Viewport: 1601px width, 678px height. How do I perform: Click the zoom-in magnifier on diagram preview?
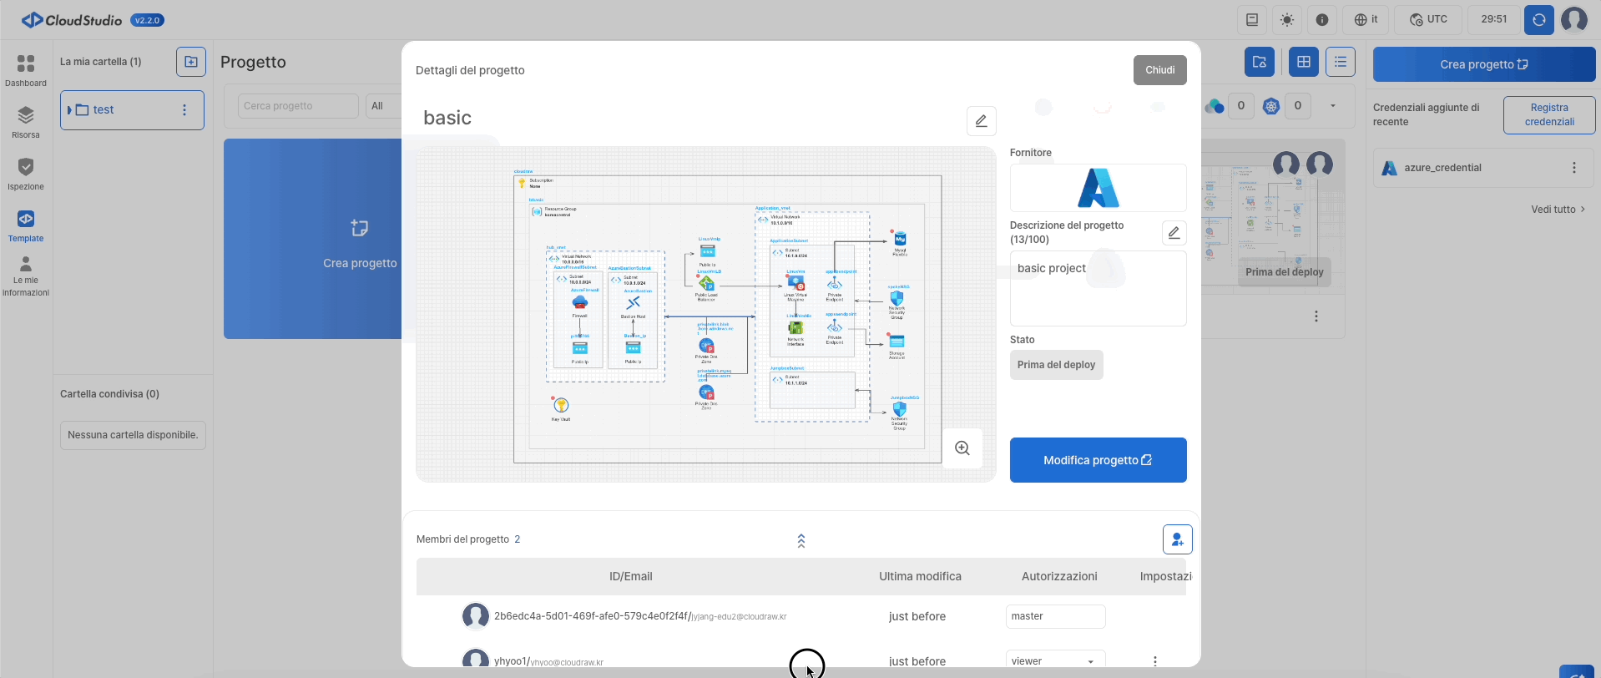pyautogui.click(x=962, y=448)
